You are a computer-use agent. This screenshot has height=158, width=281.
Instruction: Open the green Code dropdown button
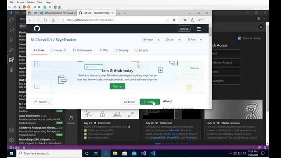(x=150, y=102)
